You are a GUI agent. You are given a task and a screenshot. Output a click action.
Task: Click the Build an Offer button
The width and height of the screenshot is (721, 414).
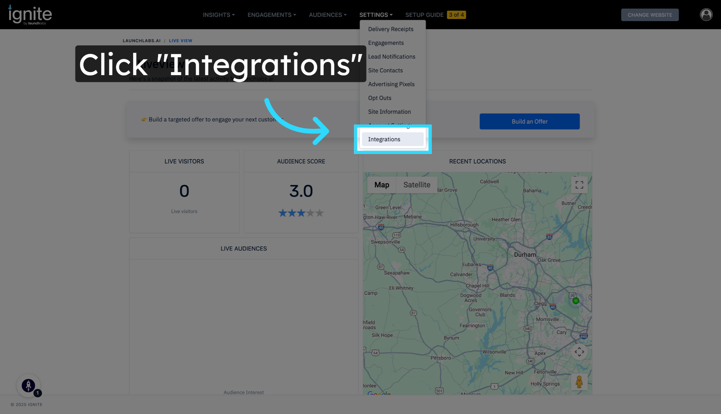[529, 121]
